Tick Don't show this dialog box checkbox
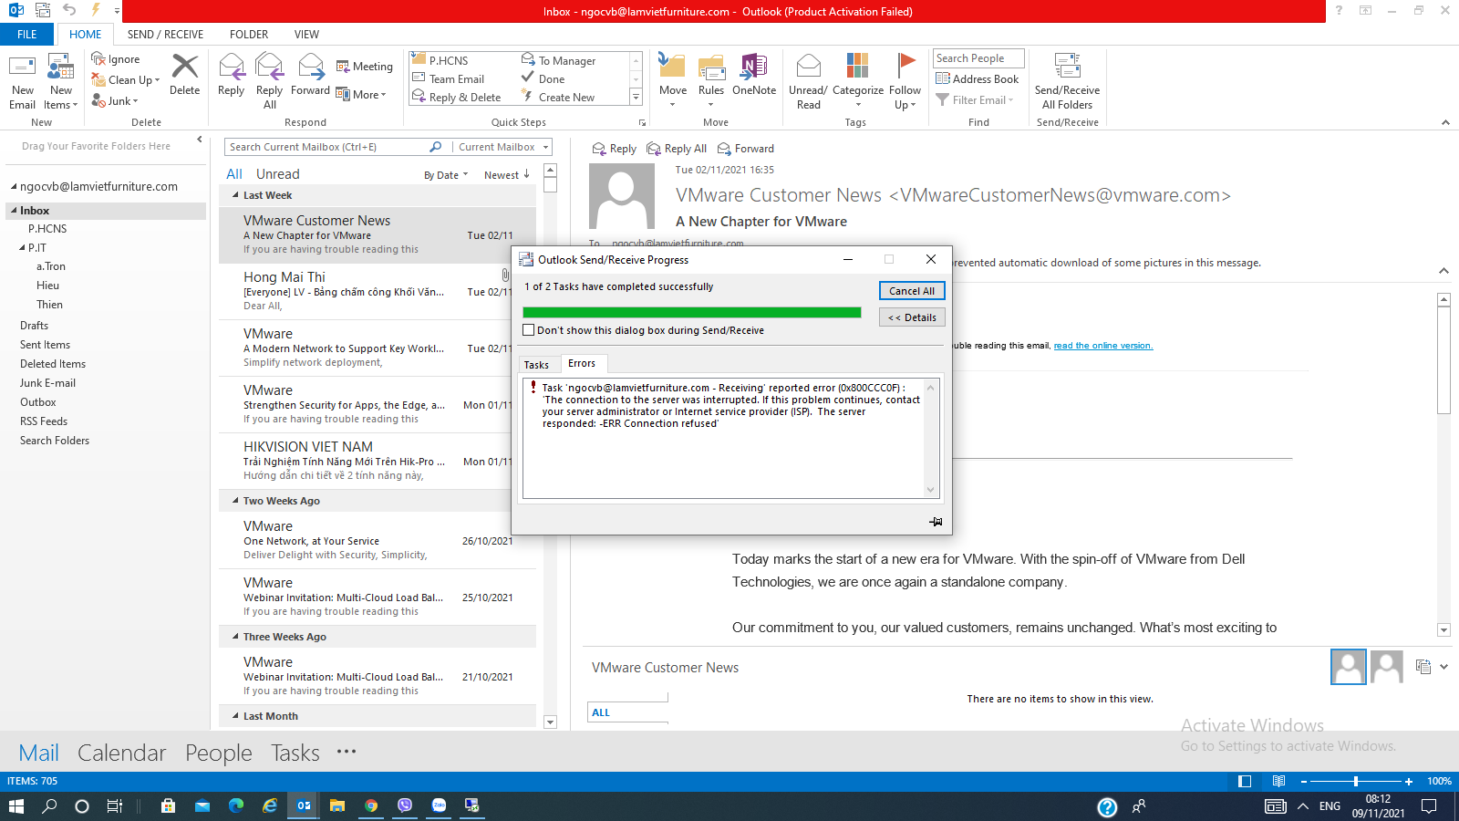The image size is (1459, 821). [x=528, y=330]
